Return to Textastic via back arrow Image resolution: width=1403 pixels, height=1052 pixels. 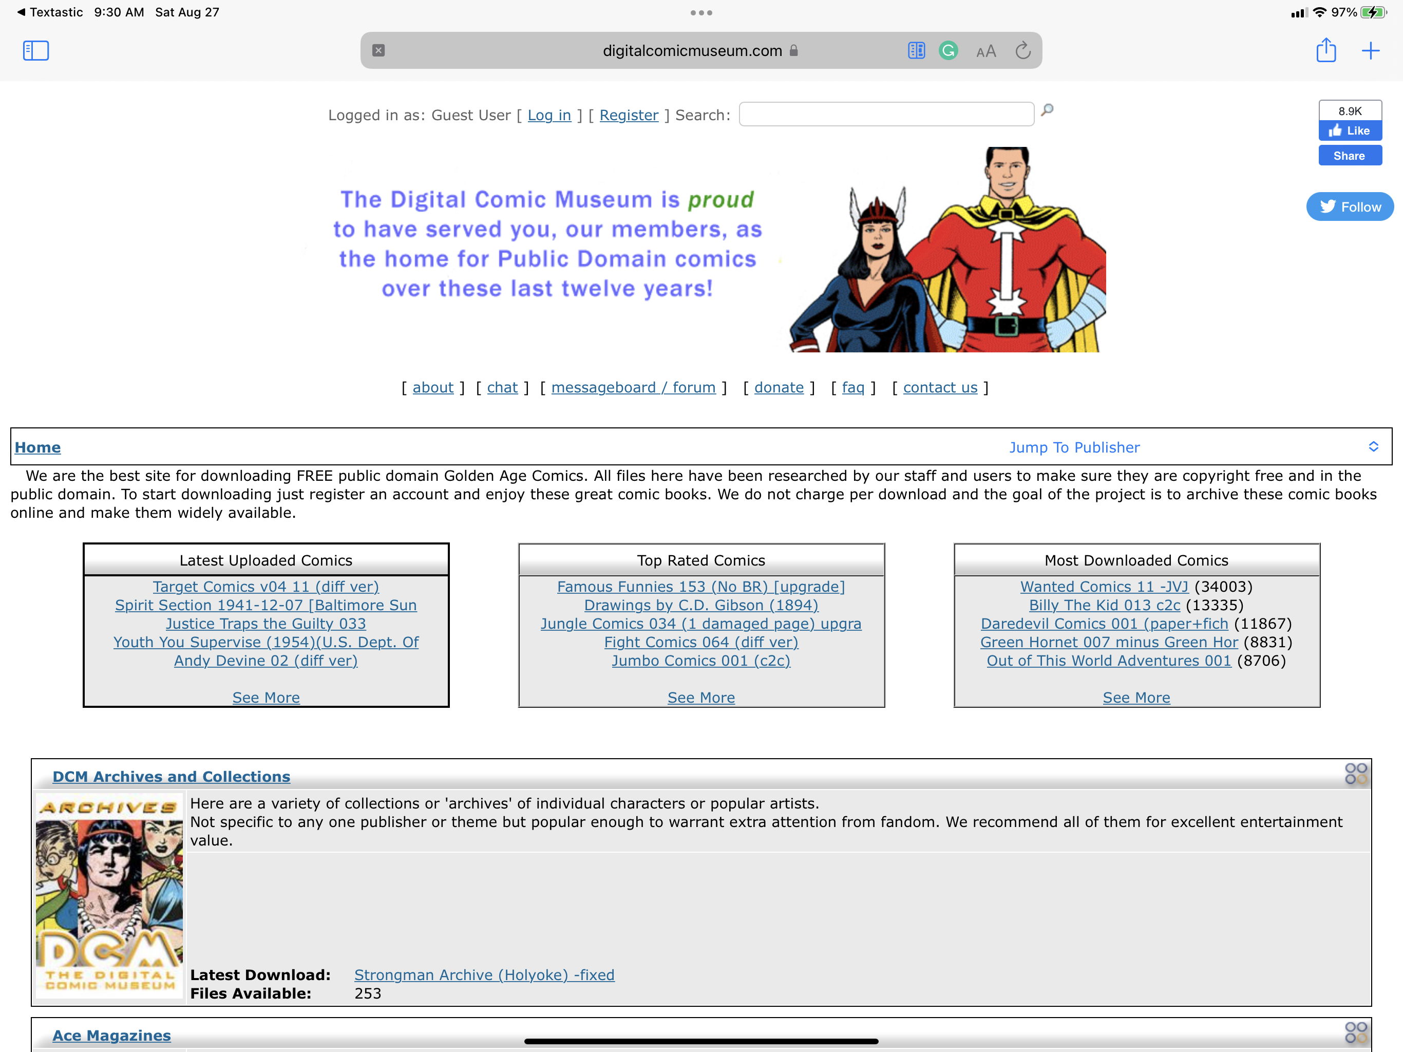pos(49,12)
